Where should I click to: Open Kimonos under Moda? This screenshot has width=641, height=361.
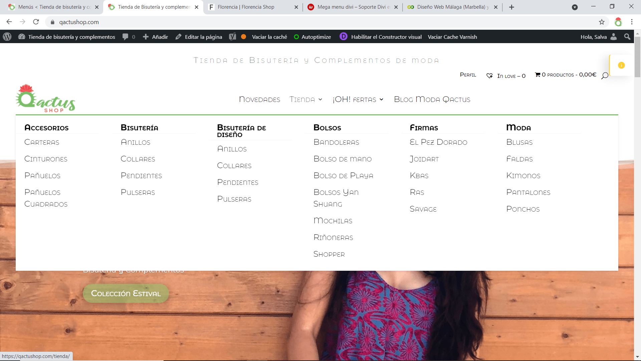523,175
